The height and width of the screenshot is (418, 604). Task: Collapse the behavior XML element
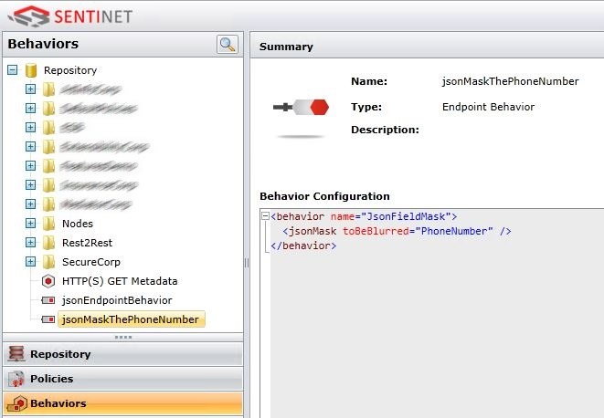[x=265, y=217]
